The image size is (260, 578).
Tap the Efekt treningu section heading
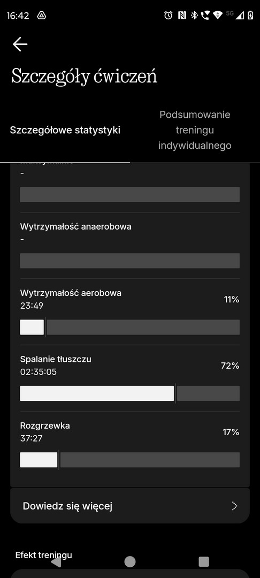pyautogui.click(x=44, y=555)
